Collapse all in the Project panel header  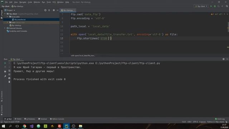[x=49, y=10]
